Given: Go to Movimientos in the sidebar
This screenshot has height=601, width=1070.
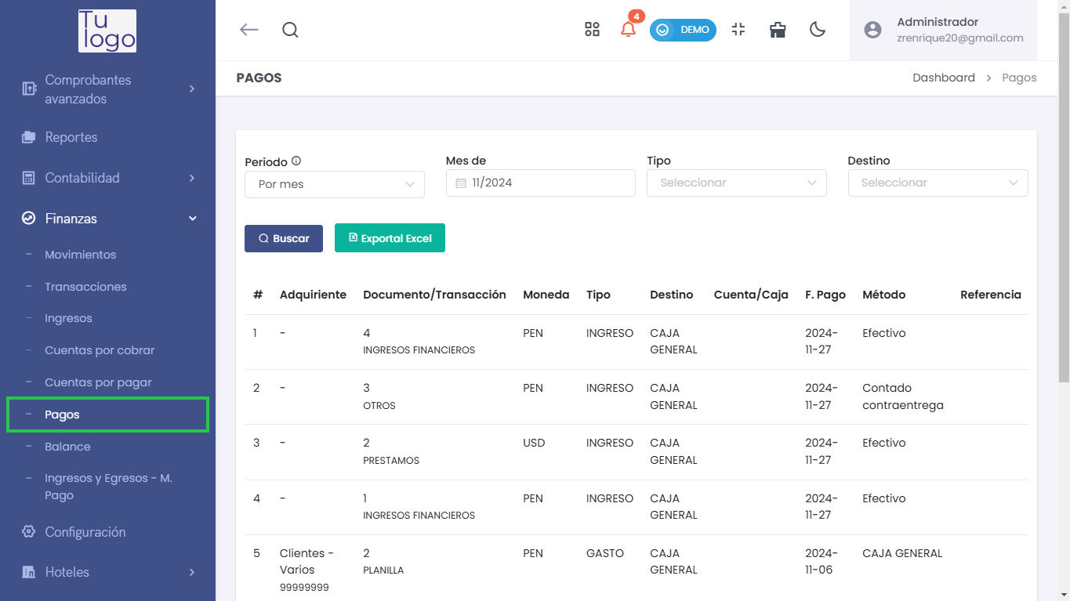Looking at the screenshot, I should click(x=80, y=255).
